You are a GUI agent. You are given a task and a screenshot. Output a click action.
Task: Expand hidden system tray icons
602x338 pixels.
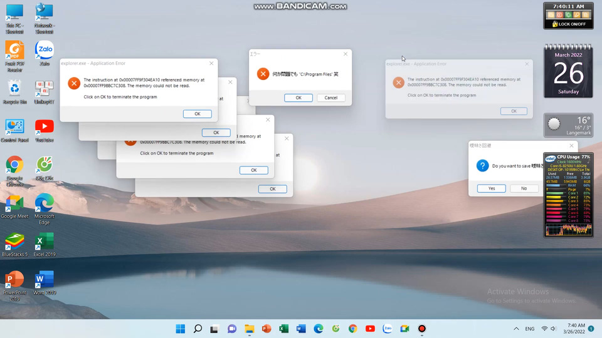(x=516, y=329)
